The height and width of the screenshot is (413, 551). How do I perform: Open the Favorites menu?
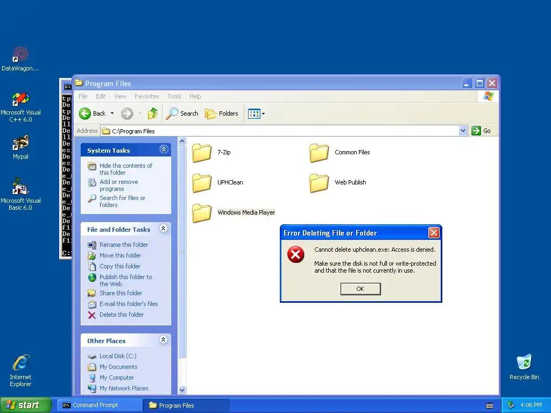(146, 96)
